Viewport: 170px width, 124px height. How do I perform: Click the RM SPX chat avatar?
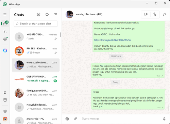click(x=19, y=51)
